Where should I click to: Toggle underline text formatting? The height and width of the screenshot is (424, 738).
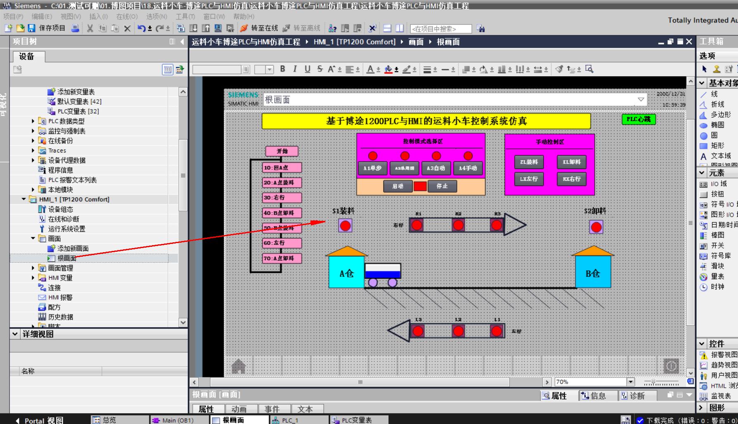(307, 69)
